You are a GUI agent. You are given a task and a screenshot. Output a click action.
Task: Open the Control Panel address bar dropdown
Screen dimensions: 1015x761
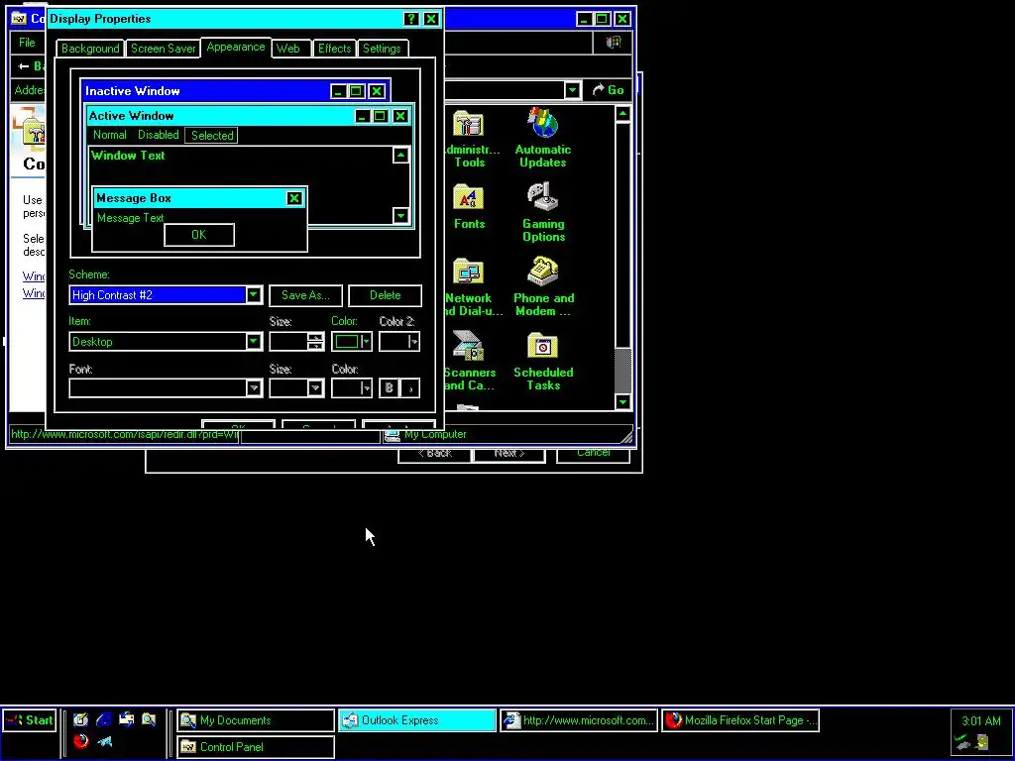(572, 90)
